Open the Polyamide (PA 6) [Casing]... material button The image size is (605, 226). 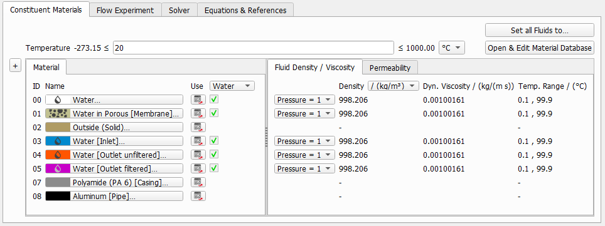[x=114, y=182]
